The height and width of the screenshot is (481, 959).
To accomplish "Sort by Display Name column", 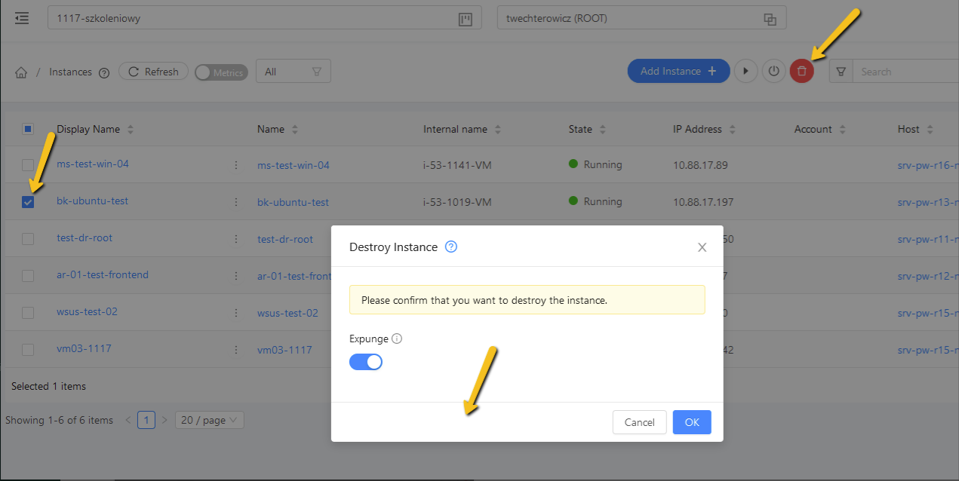I will coord(132,129).
